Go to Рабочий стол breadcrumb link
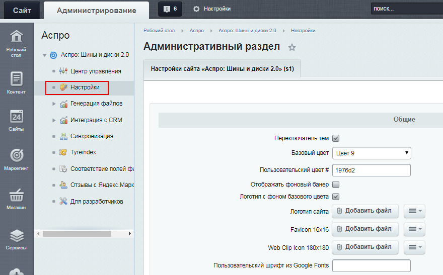This screenshot has width=443, height=275. tap(159, 31)
